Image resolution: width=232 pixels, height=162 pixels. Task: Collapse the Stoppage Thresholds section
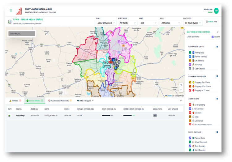pyautogui.click(x=217, y=76)
